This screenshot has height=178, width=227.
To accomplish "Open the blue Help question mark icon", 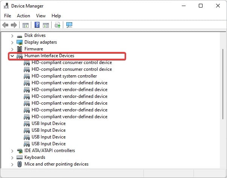I will click(x=37, y=25).
